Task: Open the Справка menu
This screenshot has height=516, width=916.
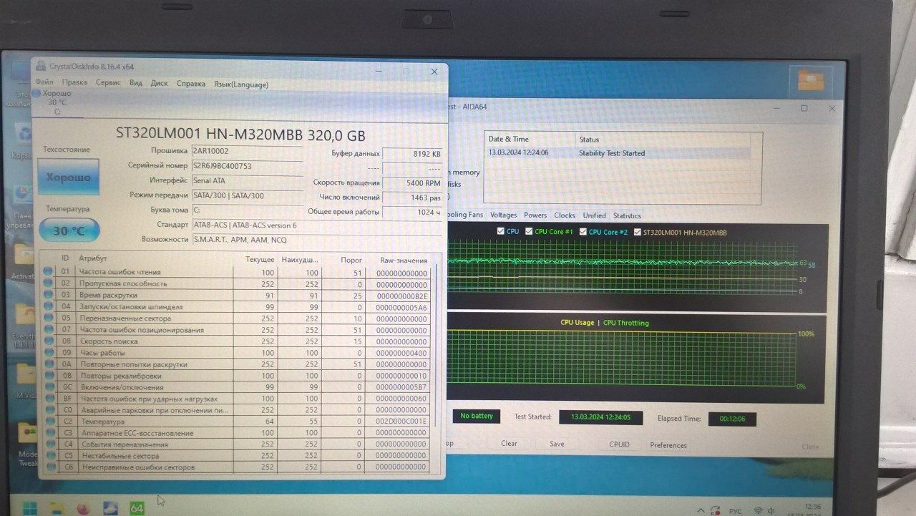Action: [x=191, y=83]
